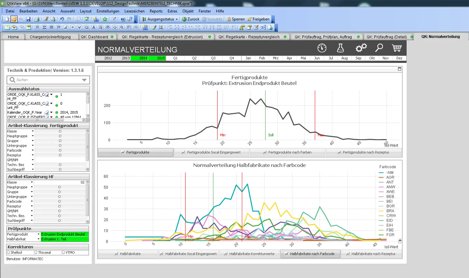This screenshot has width=469, height=278.
Task: Check the VTMO option
Action: click(63, 253)
